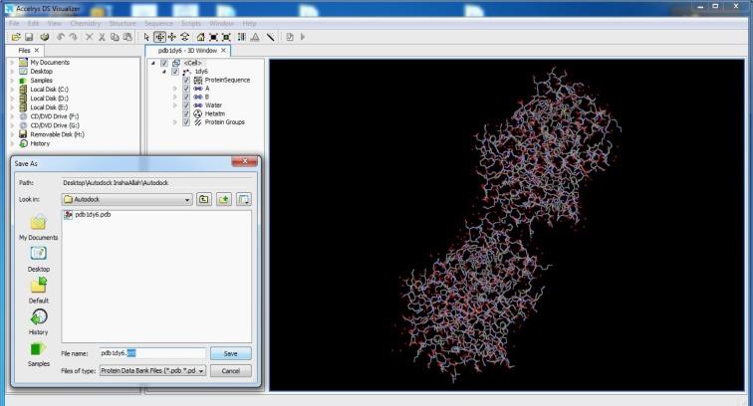
Task: Click the File name input field
Action: [151, 353]
